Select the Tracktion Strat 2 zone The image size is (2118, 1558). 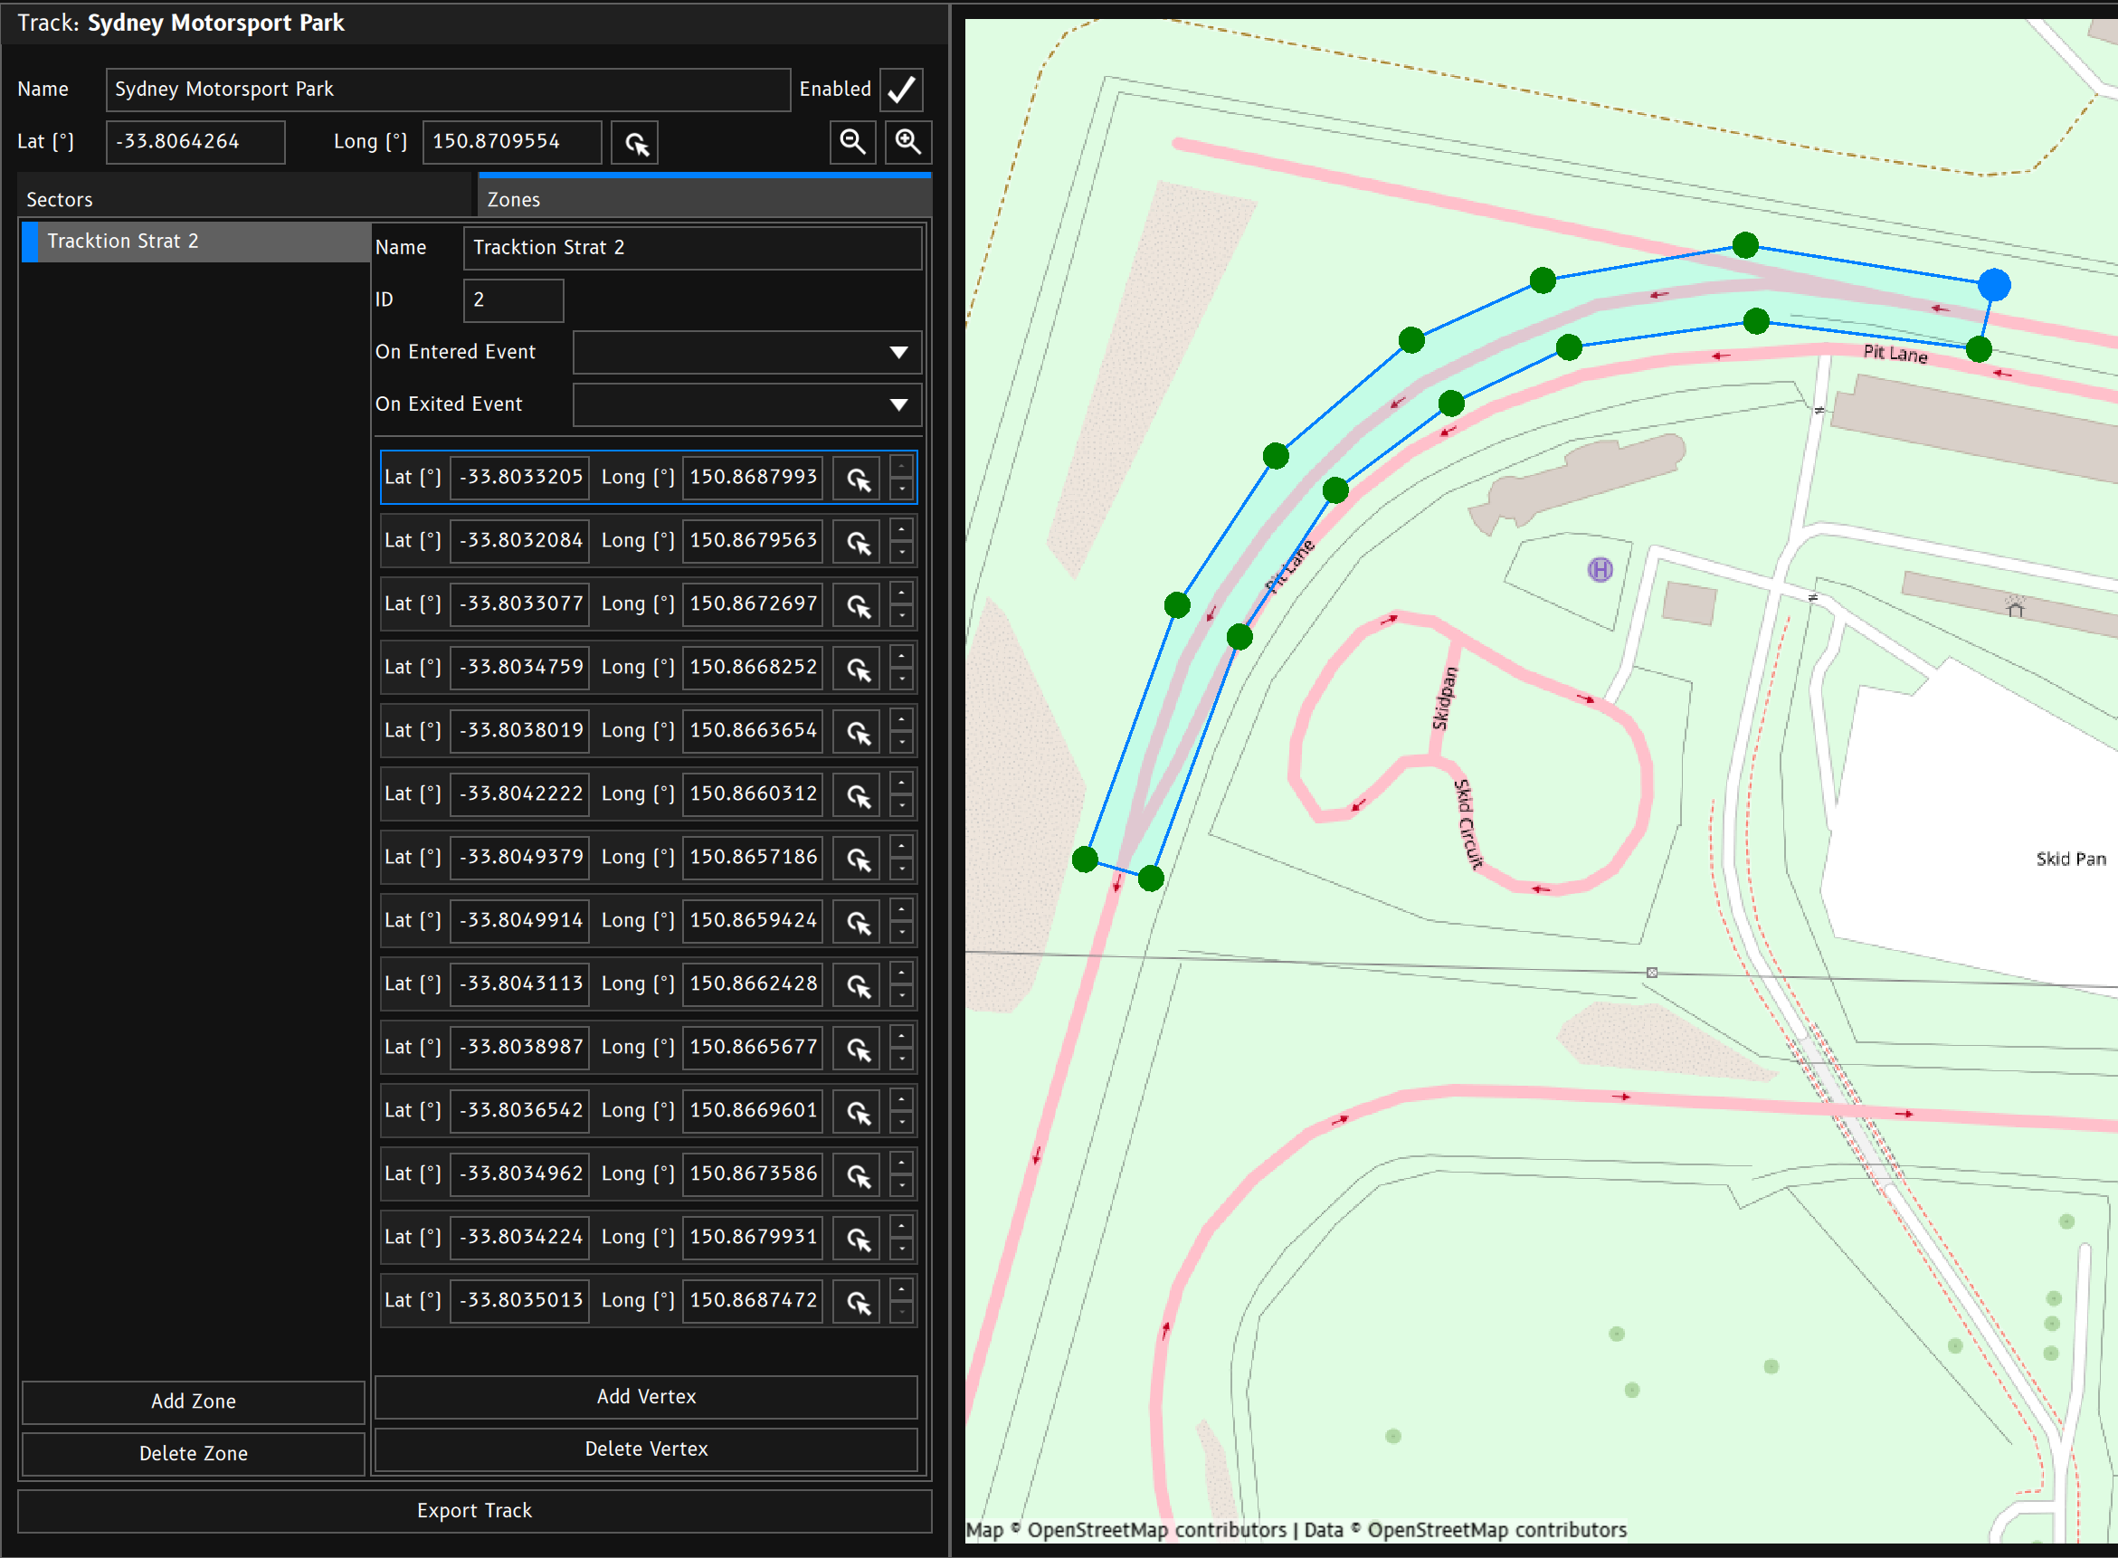point(195,242)
